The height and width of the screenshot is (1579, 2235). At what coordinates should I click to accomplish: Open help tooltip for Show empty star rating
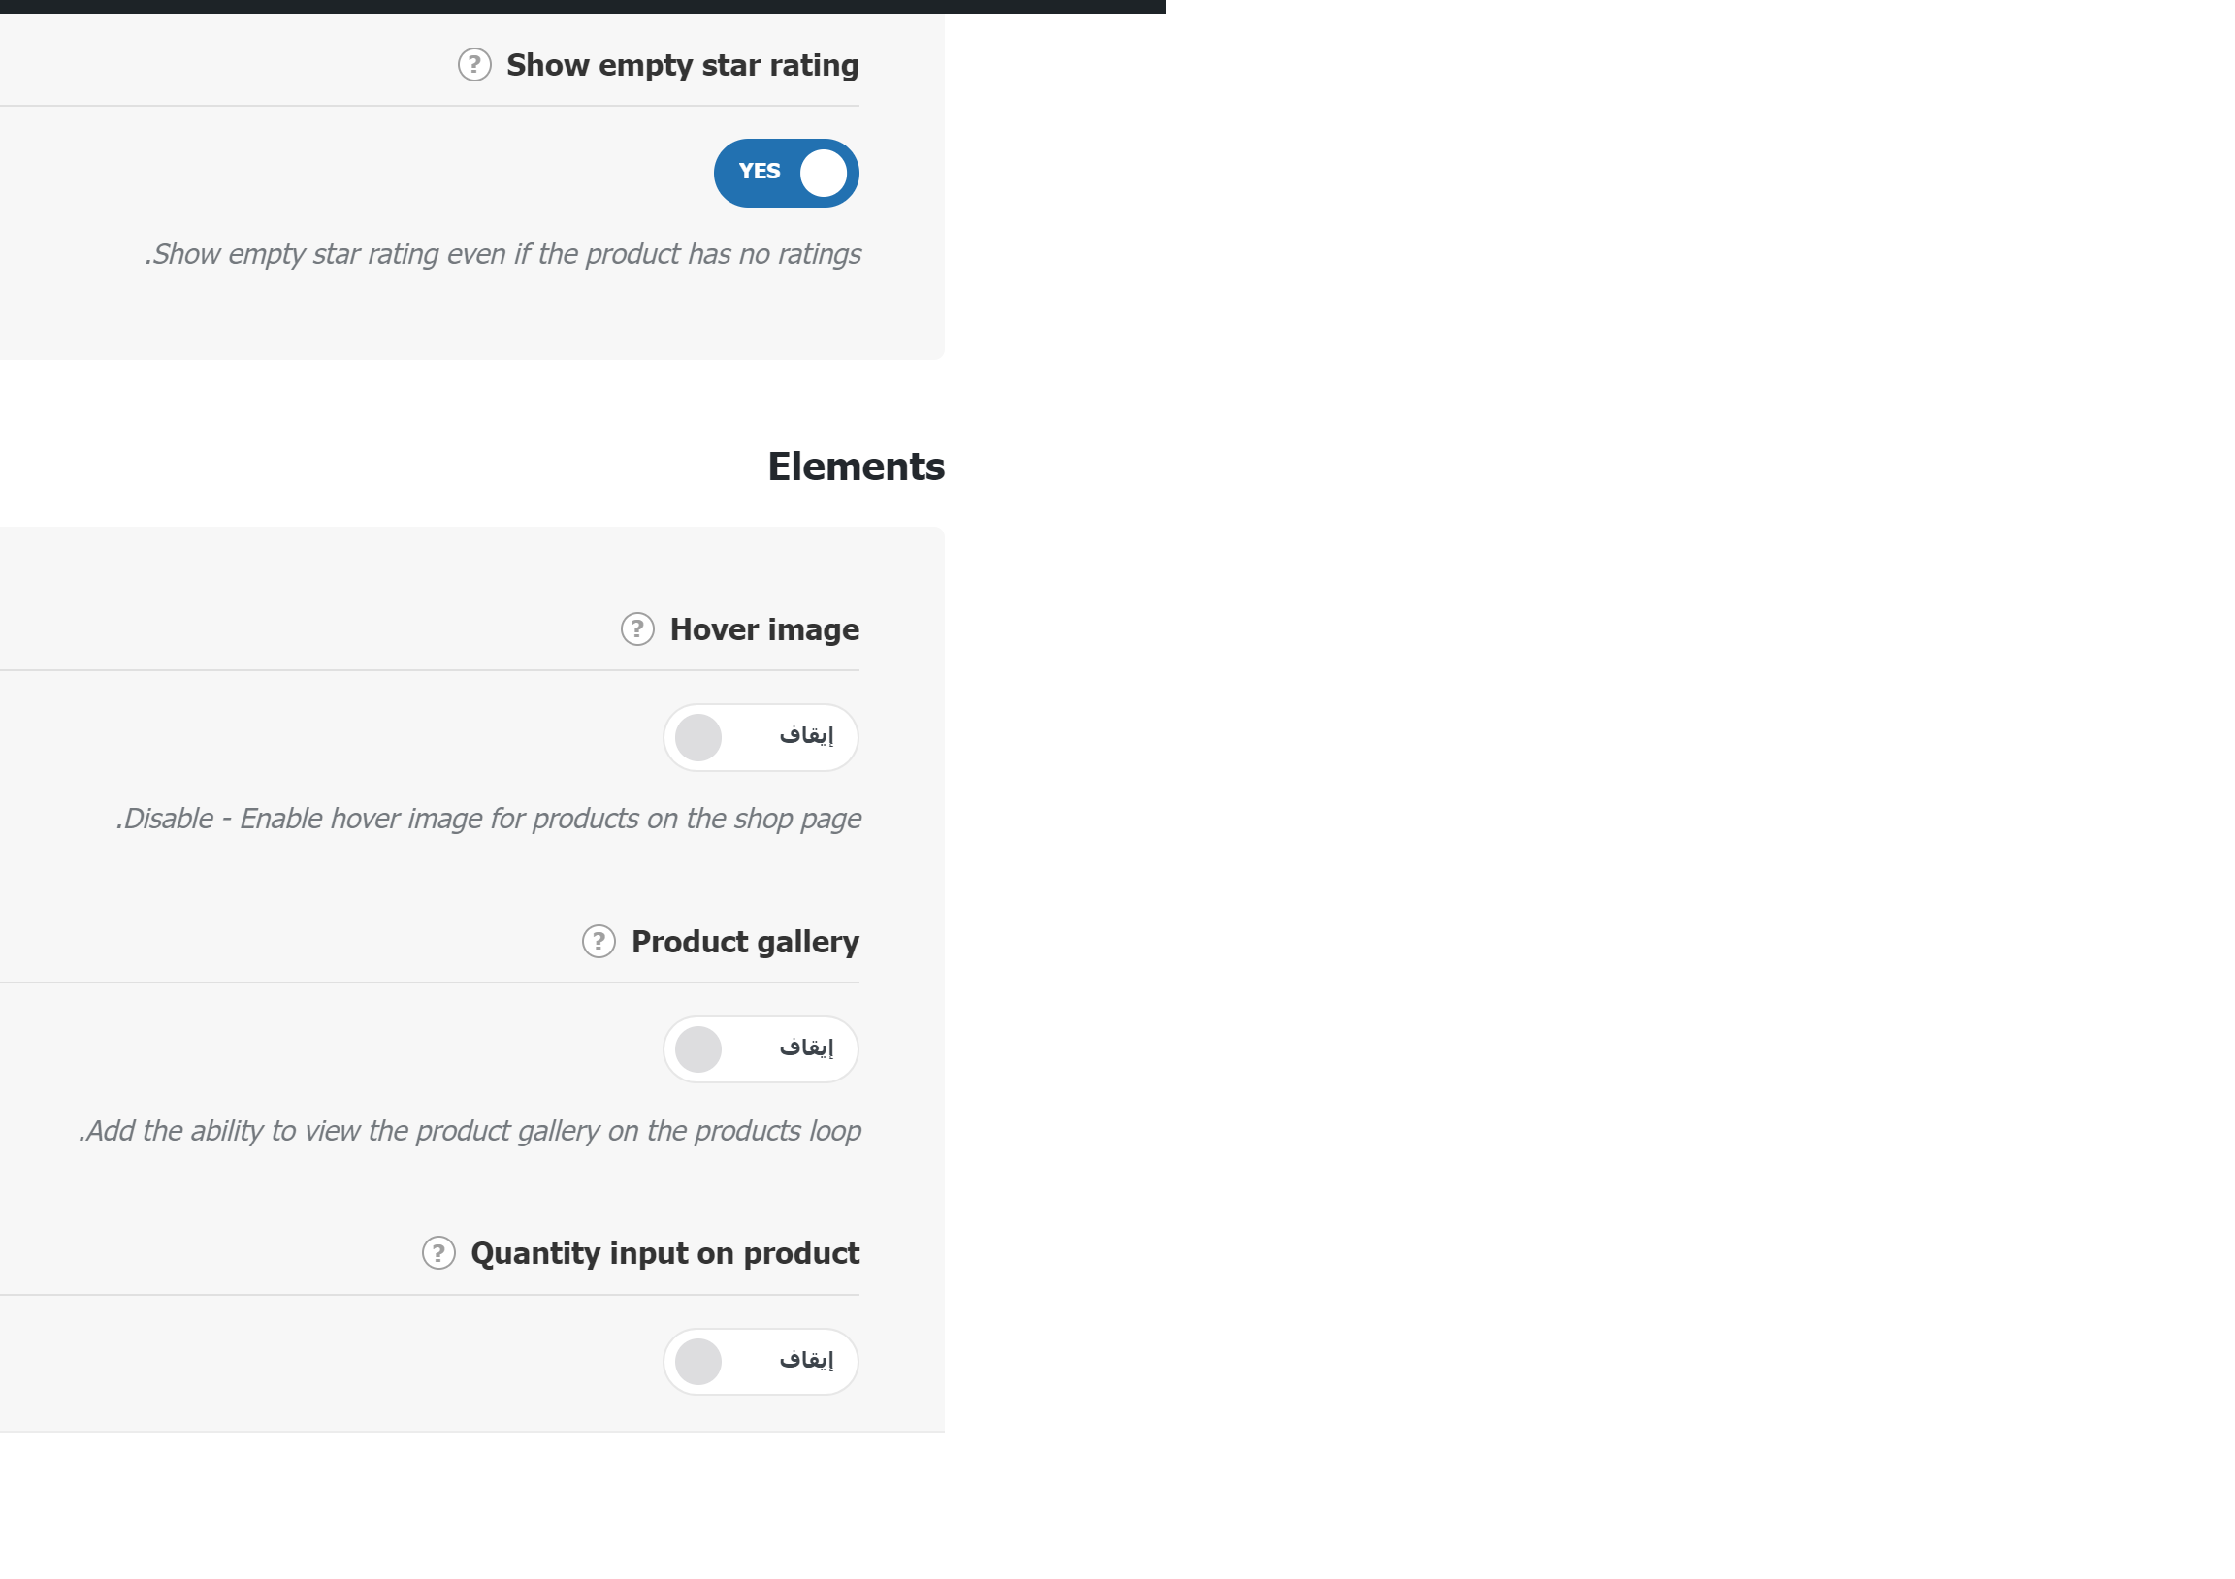(474, 65)
